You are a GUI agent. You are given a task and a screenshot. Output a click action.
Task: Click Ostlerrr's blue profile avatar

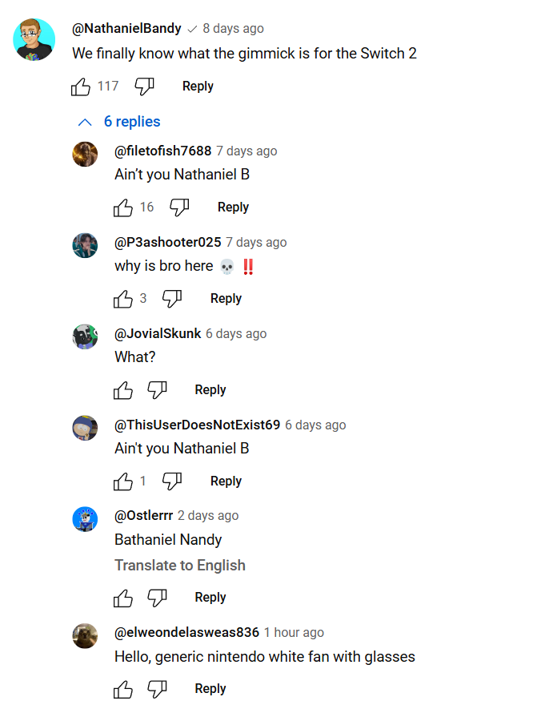coord(85,519)
